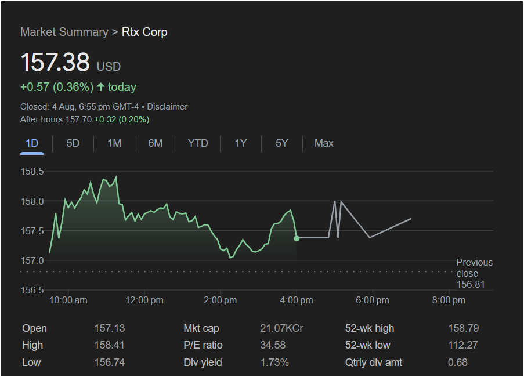Click the Rtx Corp title
The width and height of the screenshot is (524, 377).
144,32
